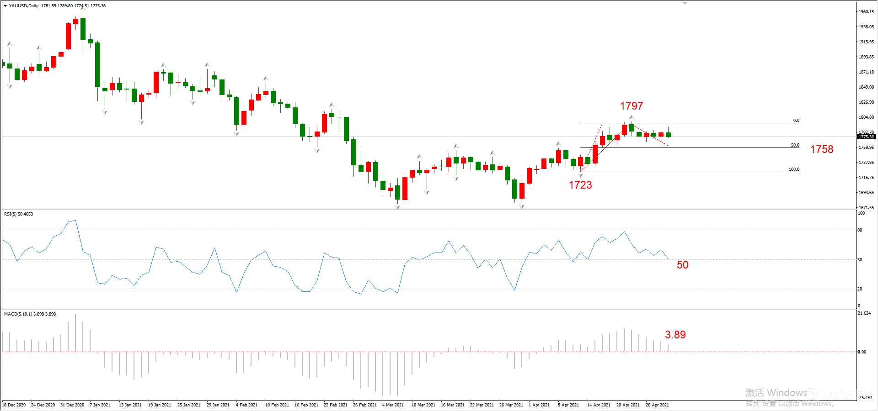Select the Fibonacci 50.0 level label
This screenshot has width=878, height=411.
pyautogui.click(x=795, y=145)
